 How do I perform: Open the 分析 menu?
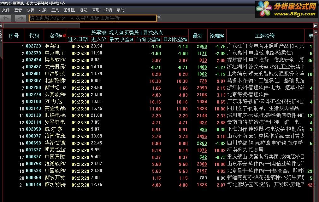[30, 10]
